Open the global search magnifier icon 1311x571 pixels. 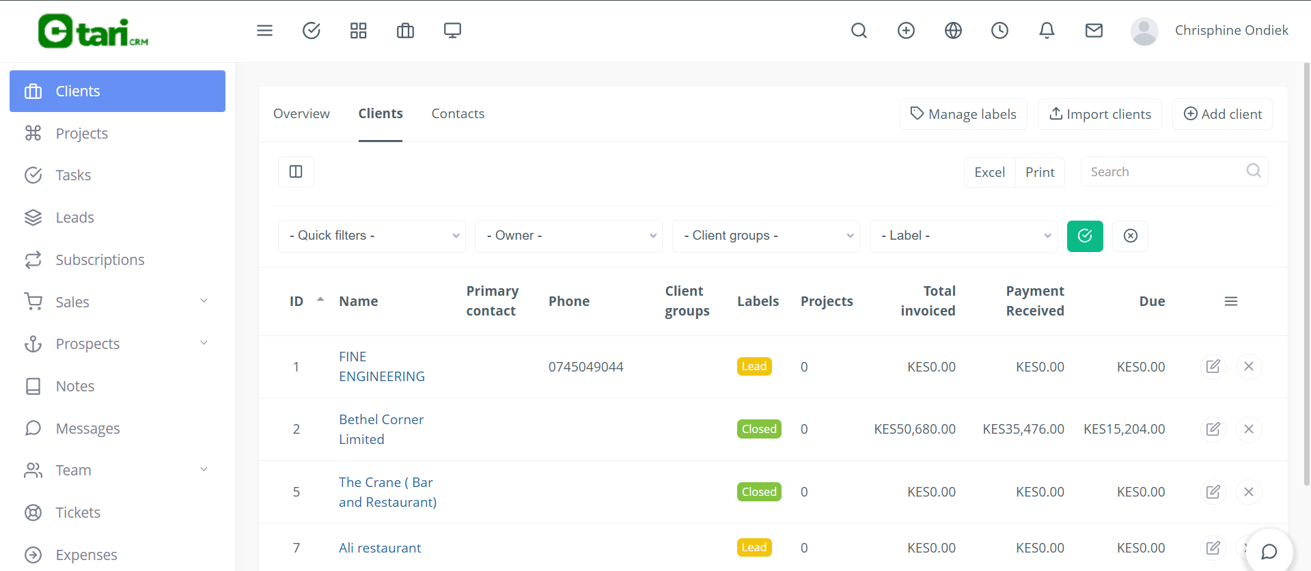tap(859, 30)
